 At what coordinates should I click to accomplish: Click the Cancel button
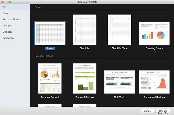[x=147, y=111]
